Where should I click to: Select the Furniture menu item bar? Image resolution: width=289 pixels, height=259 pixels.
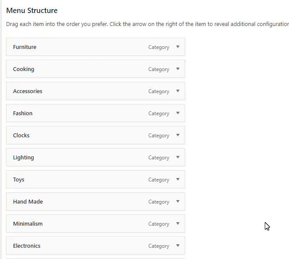click(x=87, y=47)
